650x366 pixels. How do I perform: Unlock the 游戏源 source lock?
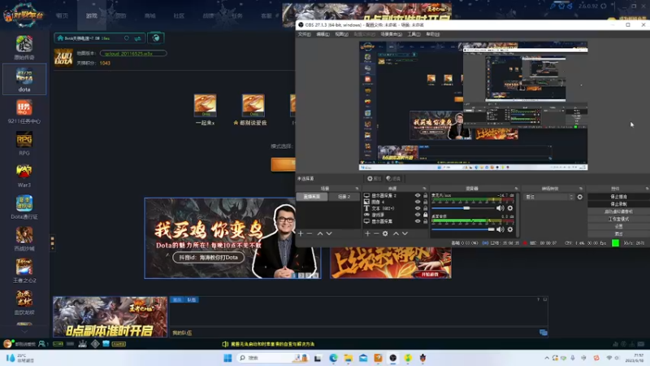(x=425, y=215)
